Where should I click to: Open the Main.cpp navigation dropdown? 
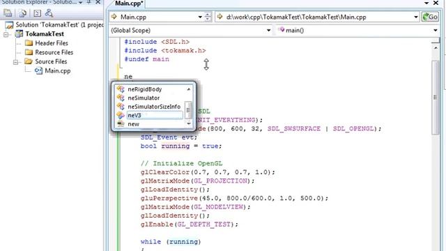(200, 17)
